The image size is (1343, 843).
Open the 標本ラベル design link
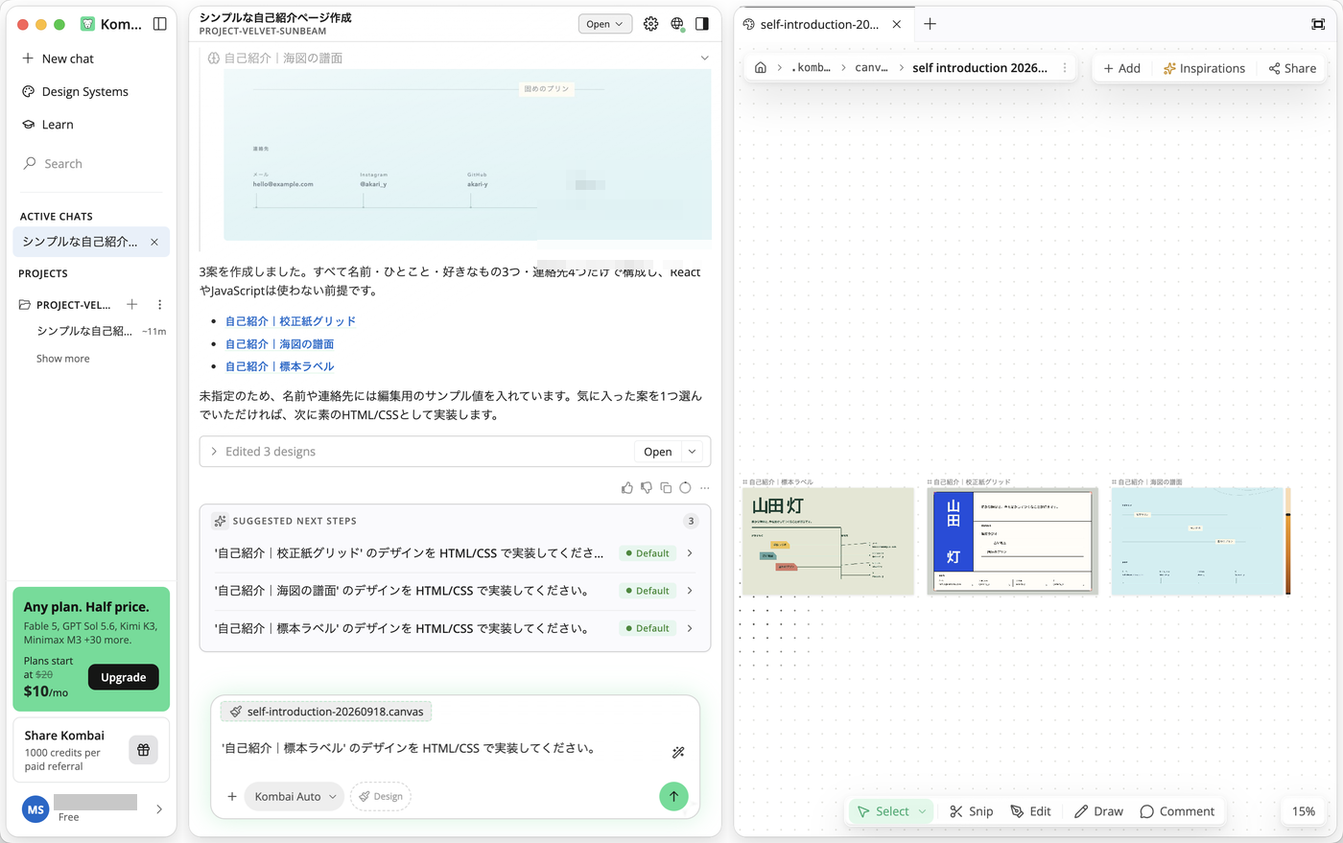tap(280, 366)
